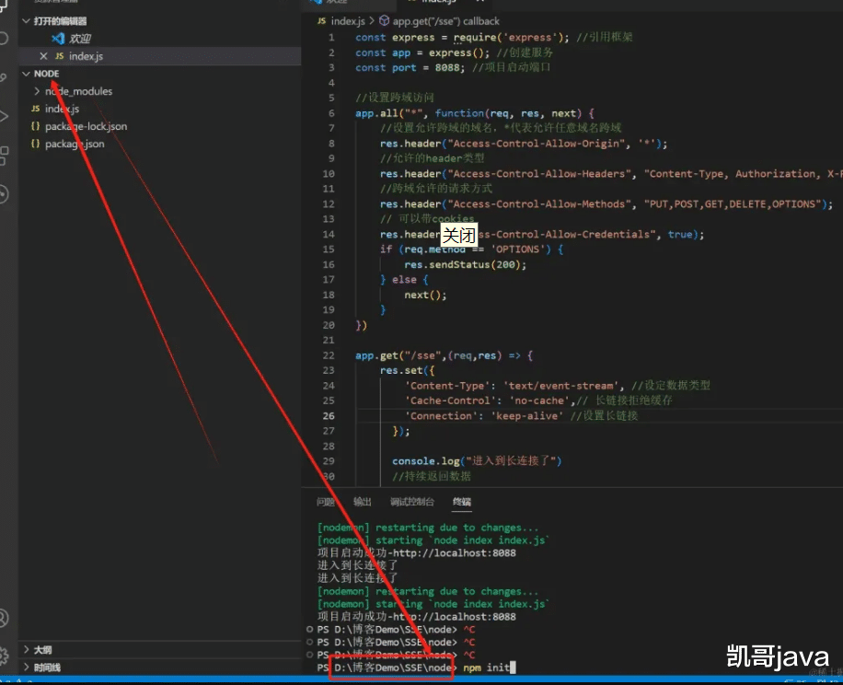Image resolution: width=843 pixels, height=685 pixels.
Task: Expand the 时间线 timeline section
Action: (x=26, y=668)
